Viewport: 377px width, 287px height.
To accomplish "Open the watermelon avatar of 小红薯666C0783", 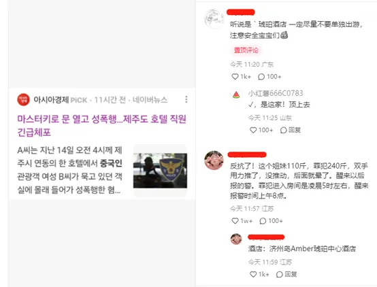I will (x=236, y=95).
